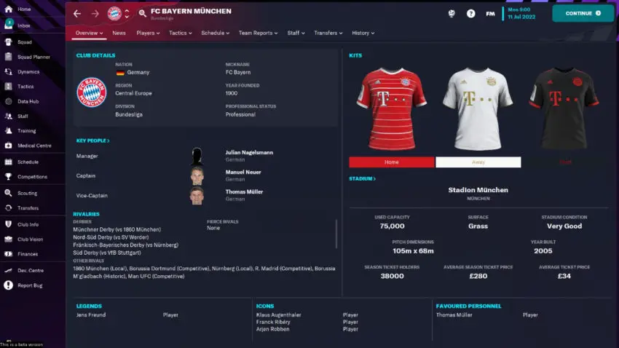Switch to the Home kit
The height and width of the screenshot is (348, 619).
pos(391,162)
